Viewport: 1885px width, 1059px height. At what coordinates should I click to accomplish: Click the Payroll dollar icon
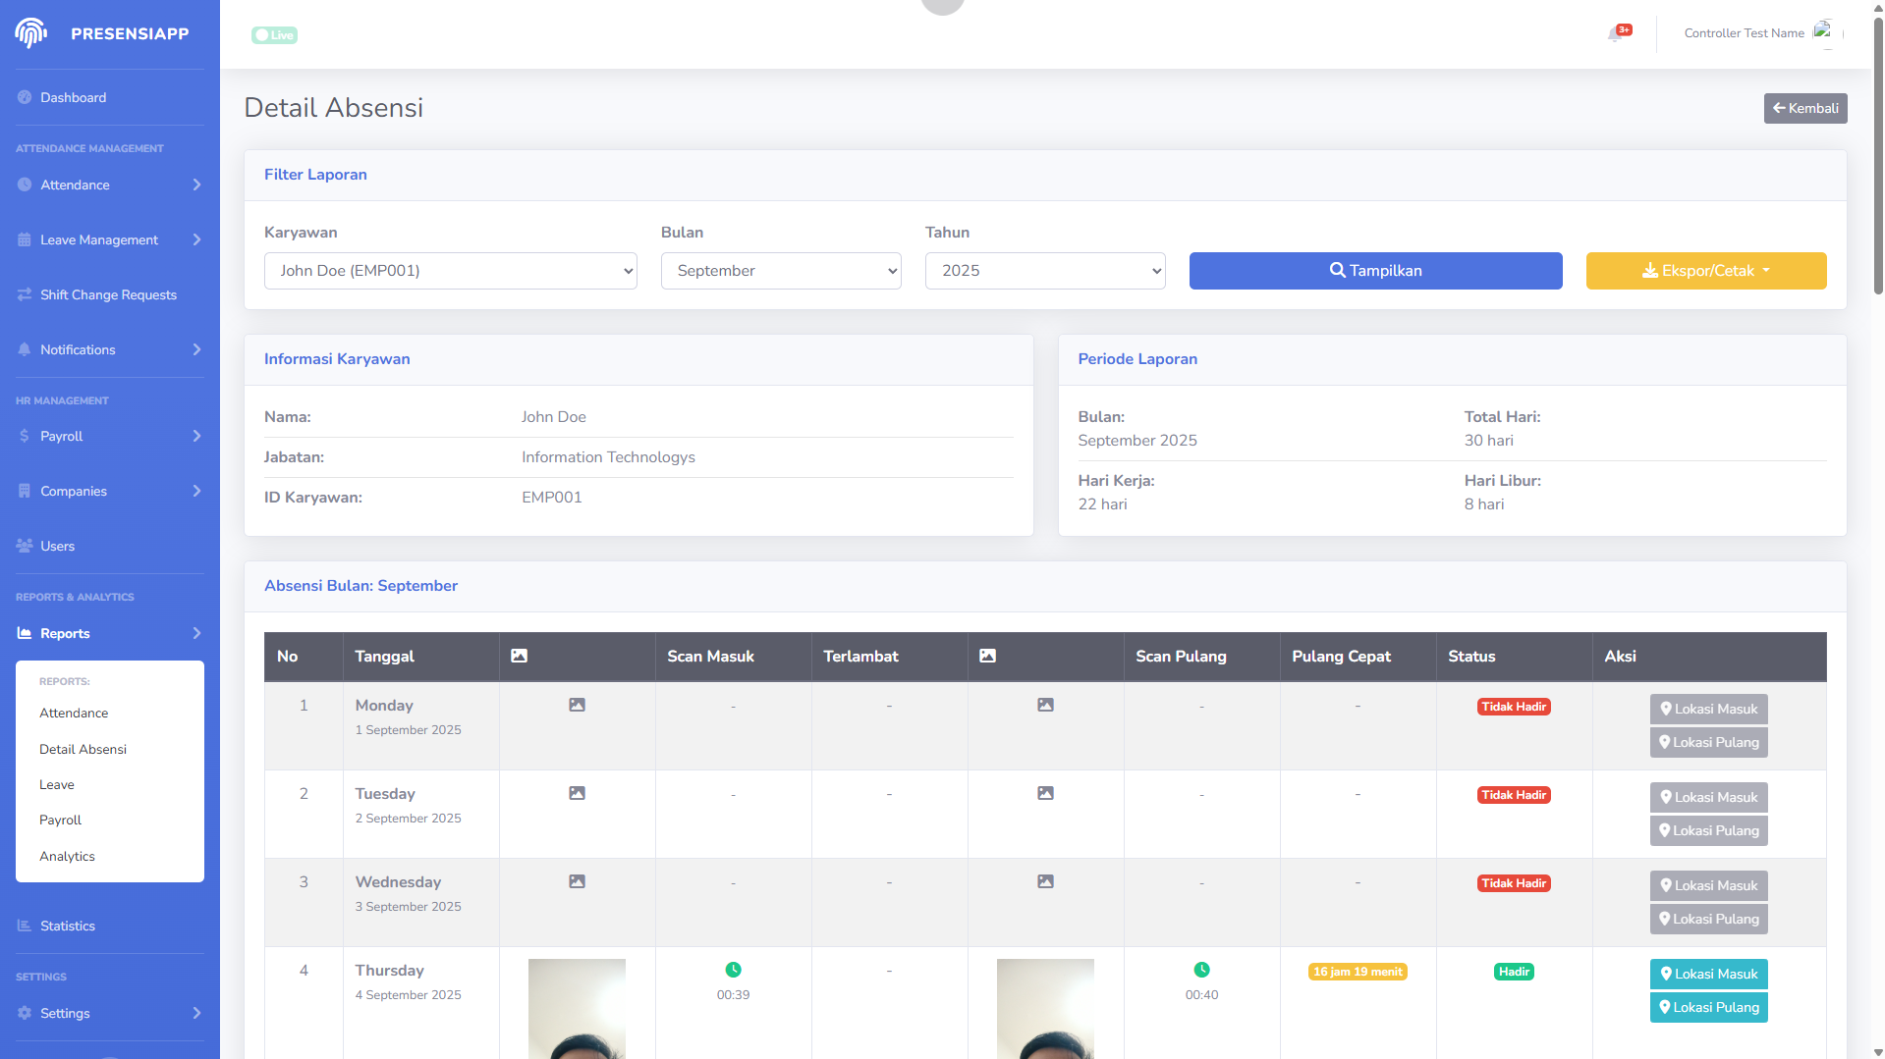click(x=25, y=436)
